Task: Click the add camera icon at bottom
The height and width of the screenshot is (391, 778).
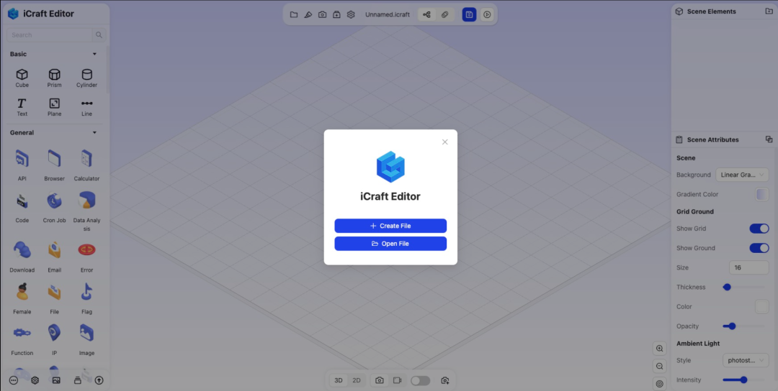Action: (x=445, y=380)
